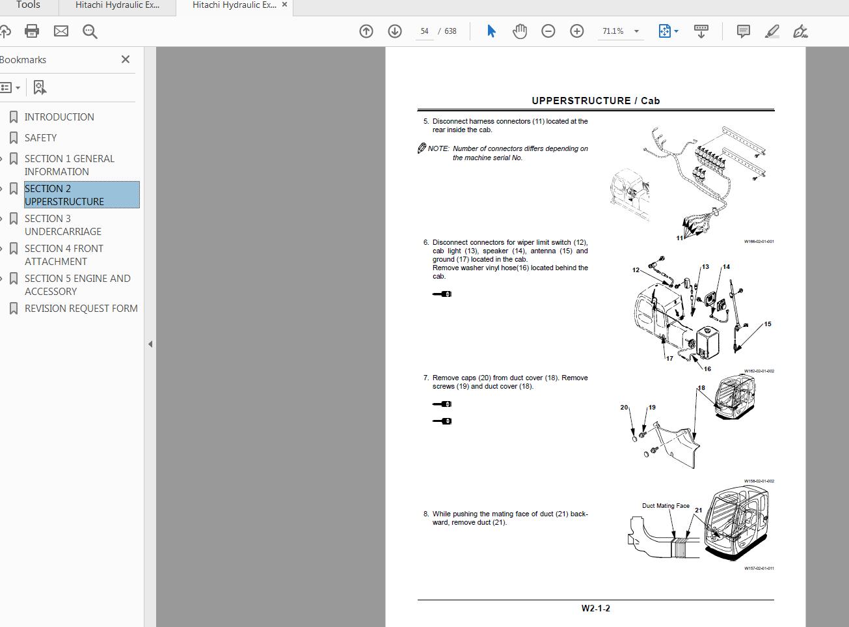Open SECTION 3 UNDERCARRIAGE bookmark
The width and height of the screenshot is (849, 627).
63,225
